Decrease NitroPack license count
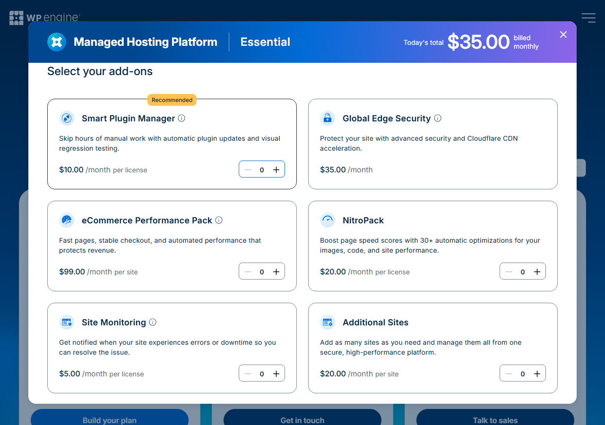605x425 pixels. 509,272
